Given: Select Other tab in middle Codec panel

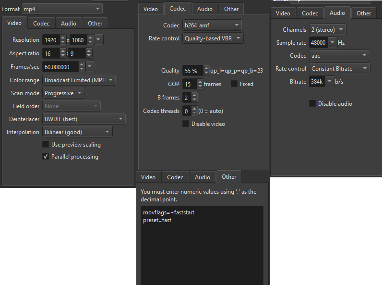Looking at the screenshot, I should coord(231,9).
